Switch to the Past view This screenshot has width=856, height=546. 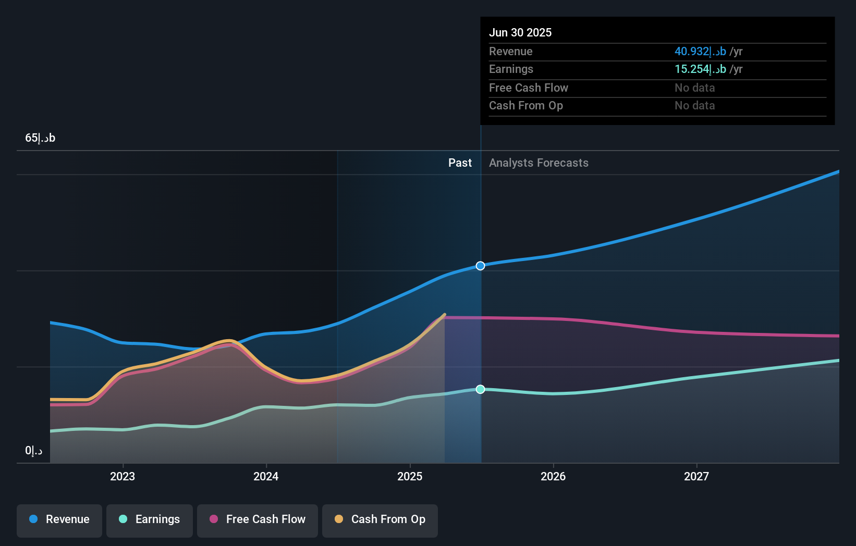tap(460, 163)
